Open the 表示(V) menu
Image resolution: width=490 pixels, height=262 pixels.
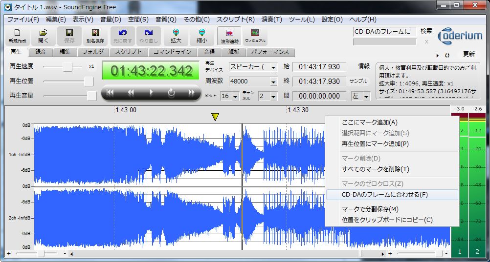pyautogui.click(x=83, y=20)
